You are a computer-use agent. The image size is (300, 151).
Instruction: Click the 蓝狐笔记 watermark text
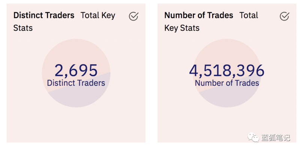coord(276,138)
